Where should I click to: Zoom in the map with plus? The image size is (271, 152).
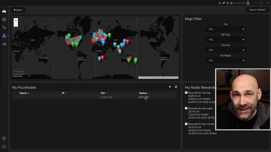tap(16, 20)
